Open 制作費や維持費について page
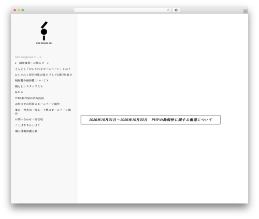This screenshot has width=259, height=219. tap(30, 81)
